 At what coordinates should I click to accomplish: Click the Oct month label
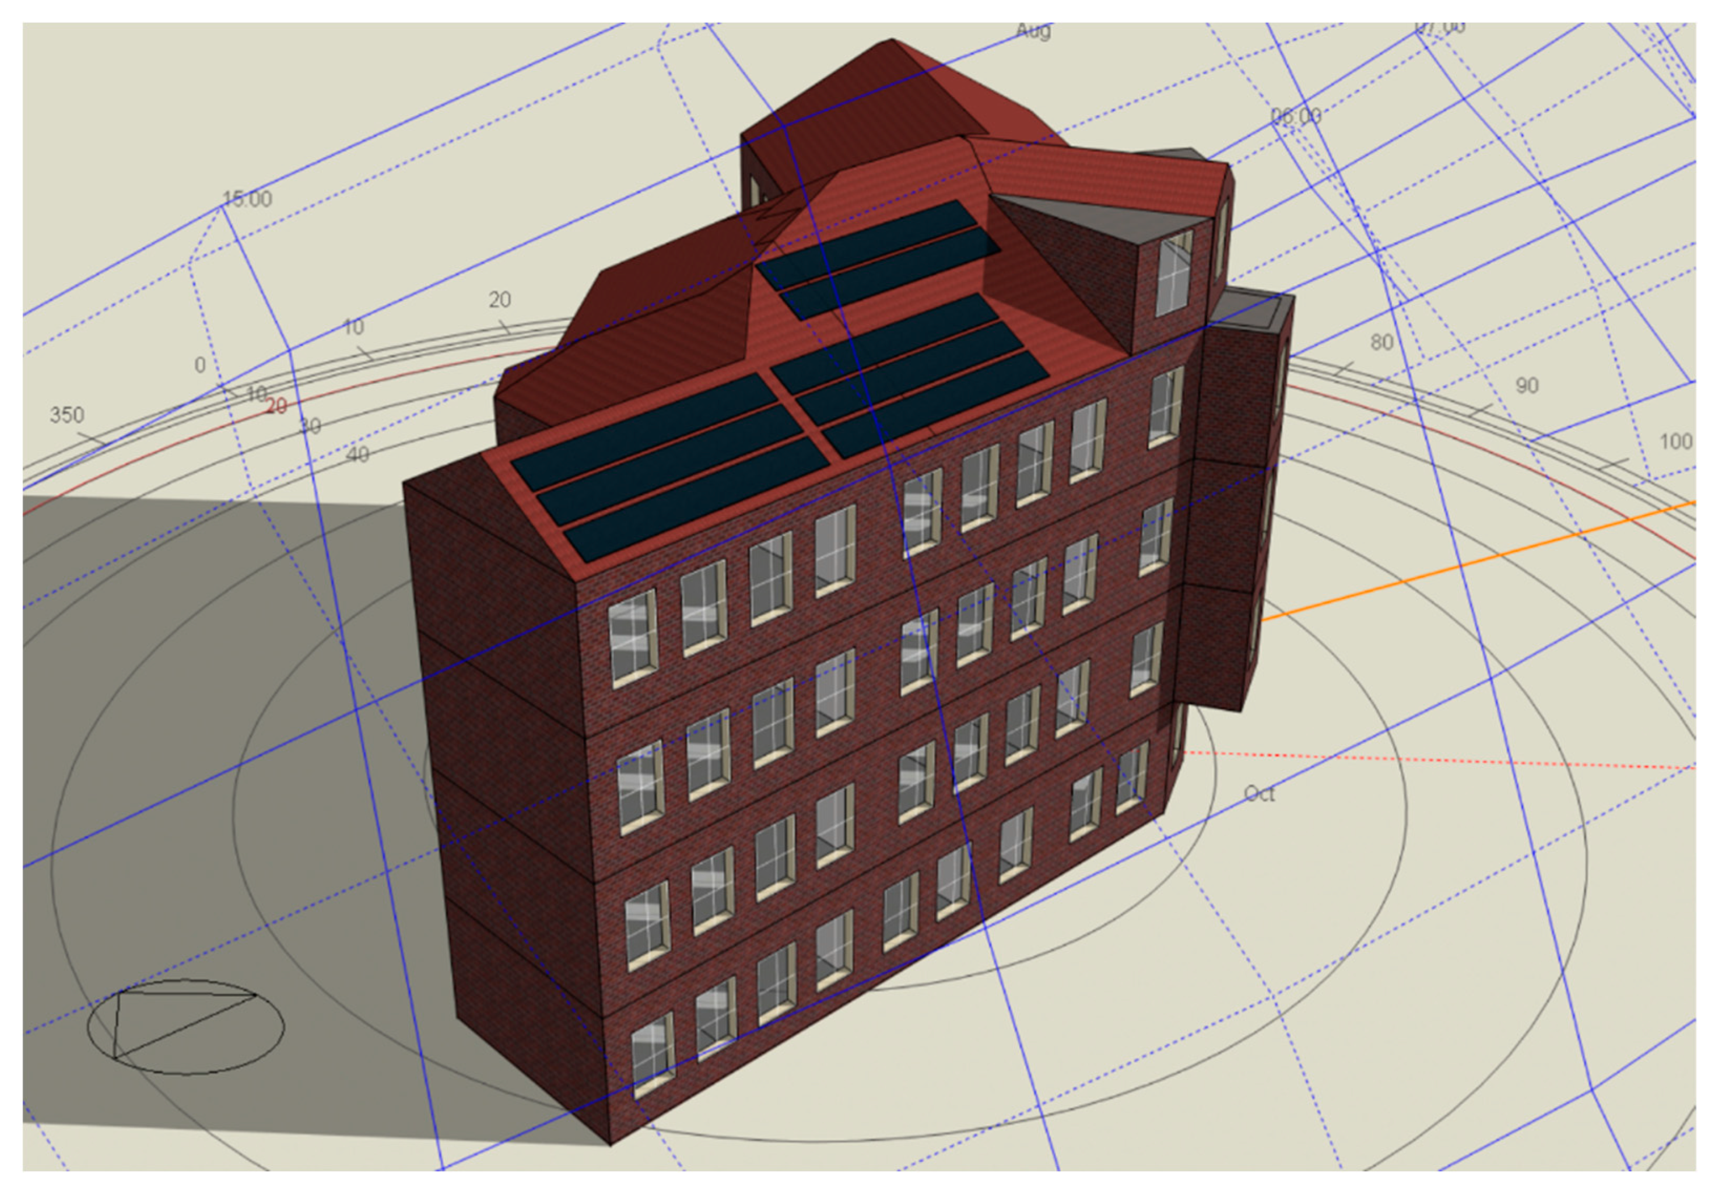[1258, 794]
